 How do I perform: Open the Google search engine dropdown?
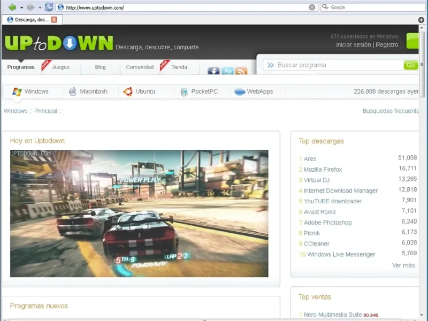(x=325, y=7)
